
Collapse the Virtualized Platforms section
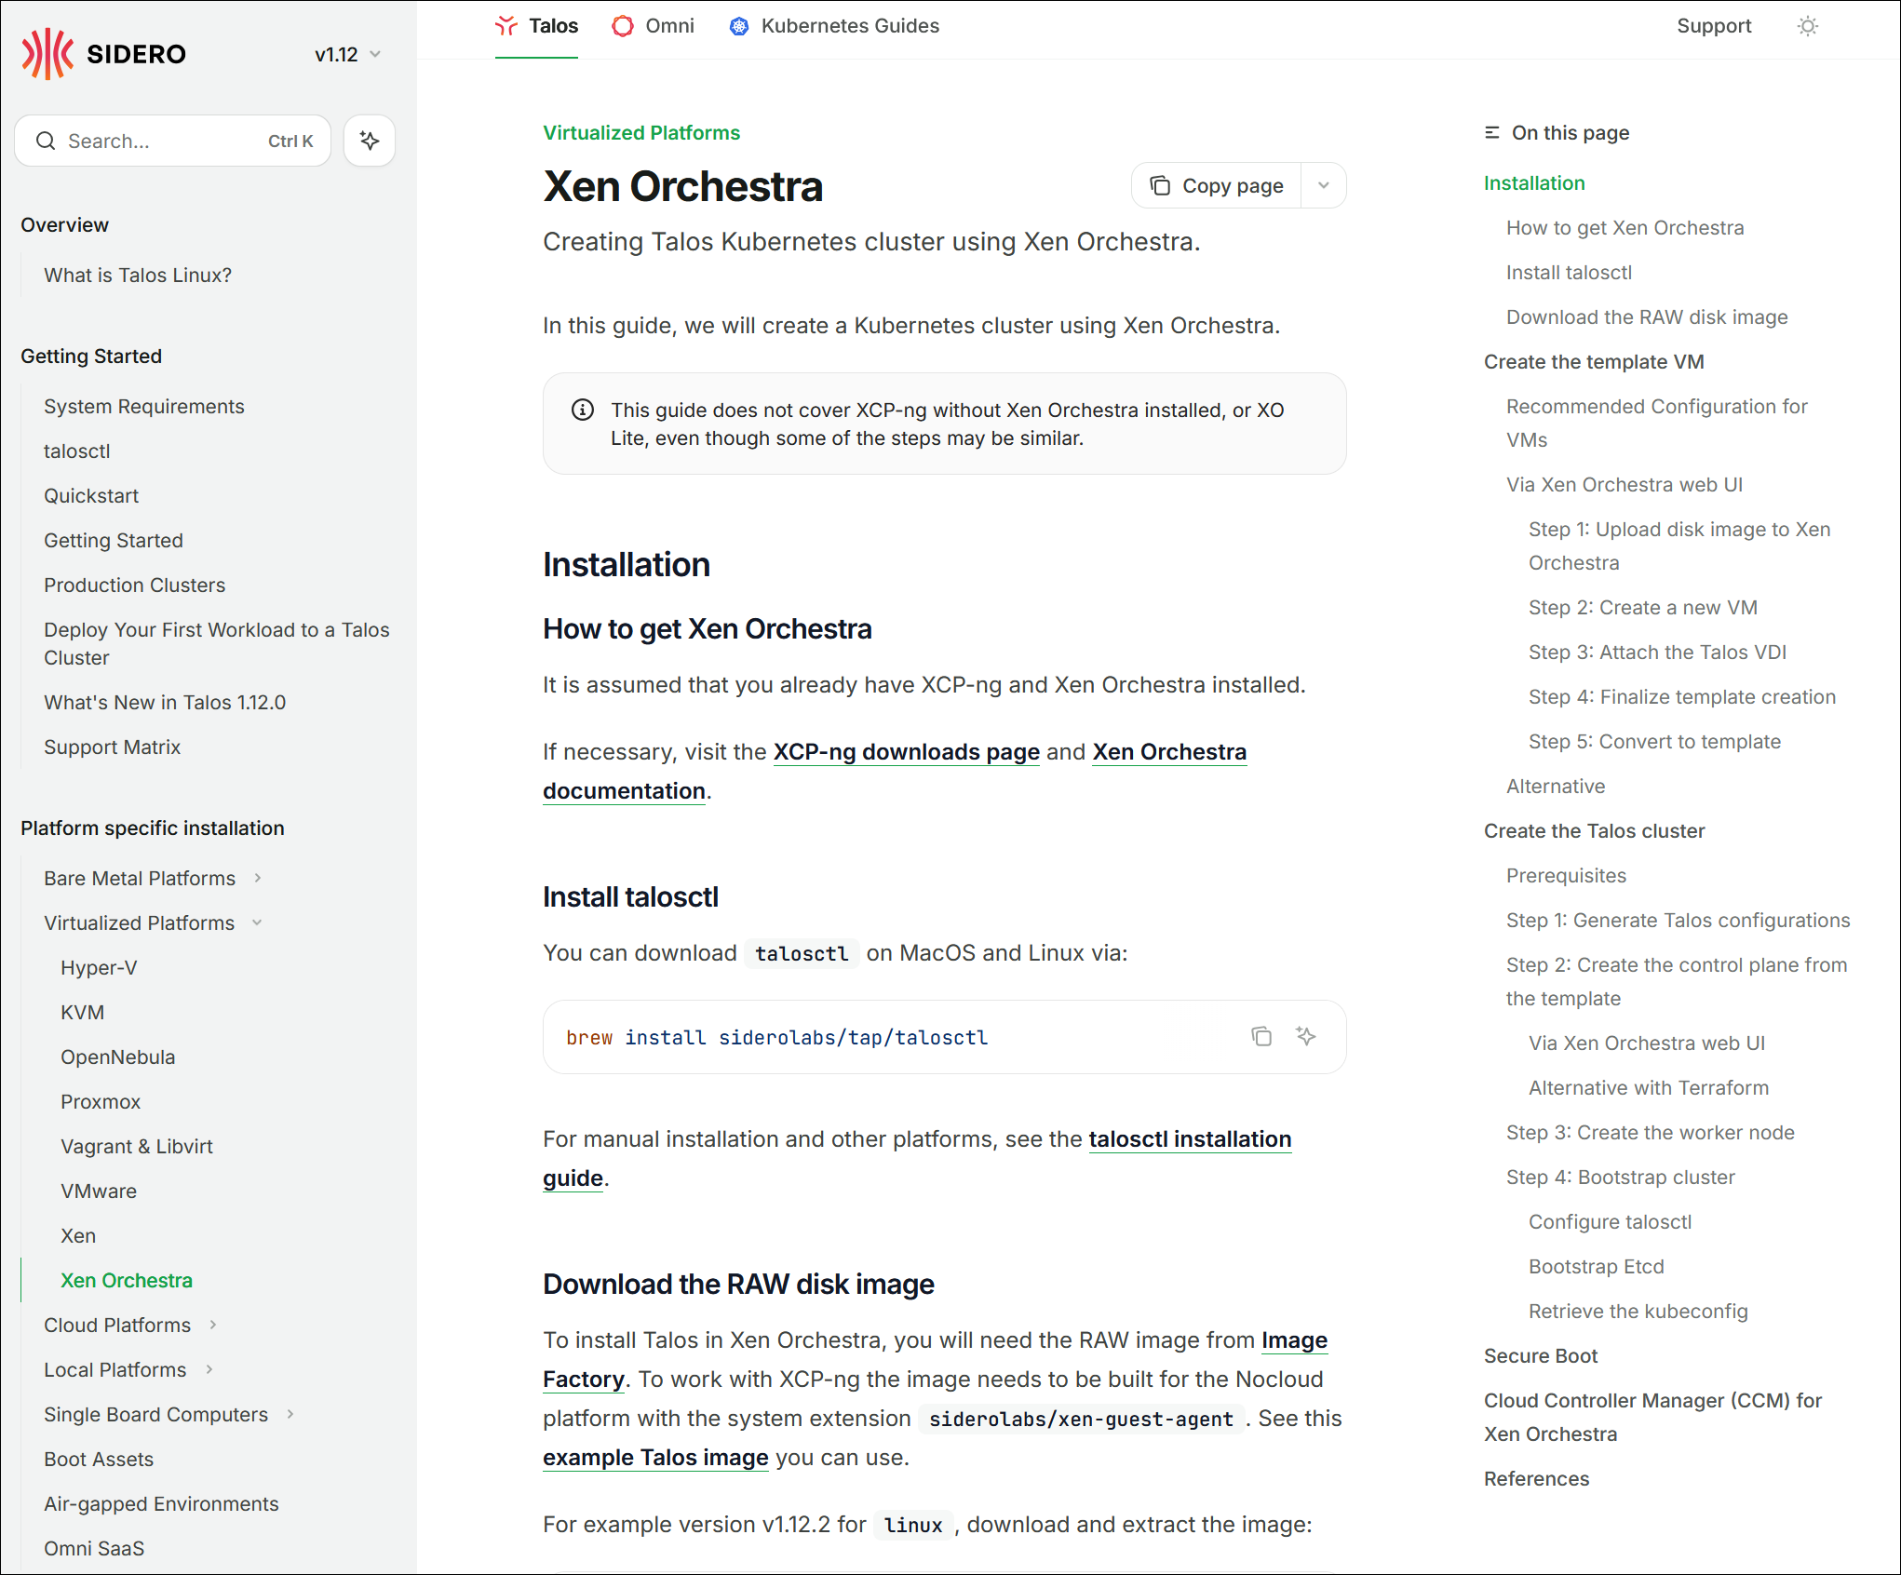pyautogui.click(x=257, y=922)
